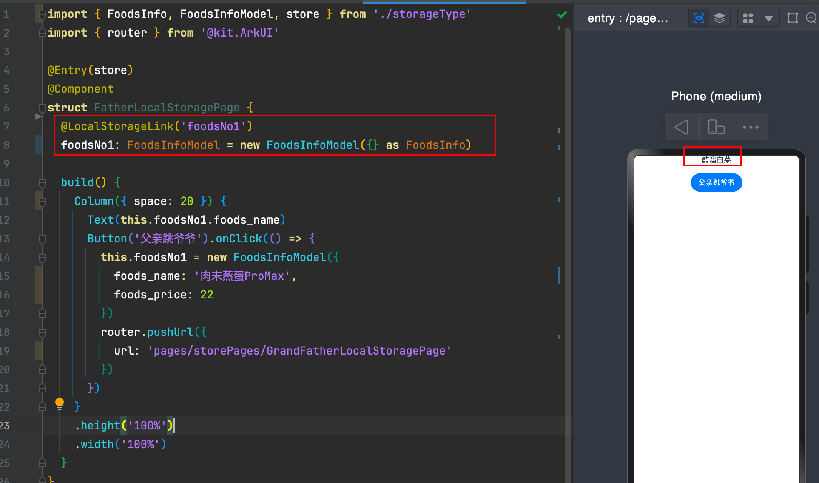This screenshot has height=483, width=819.
Task: Toggle the inspector icon in previewer toolbar
Action: tap(699, 18)
